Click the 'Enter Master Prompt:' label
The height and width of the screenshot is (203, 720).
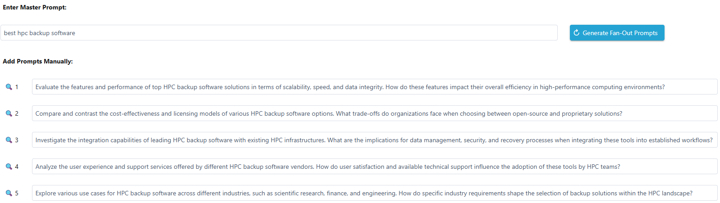pyautogui.click(x=35, y=7)
